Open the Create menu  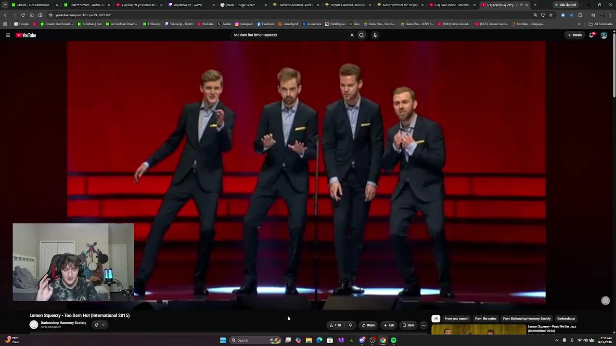tap(575, 35)
